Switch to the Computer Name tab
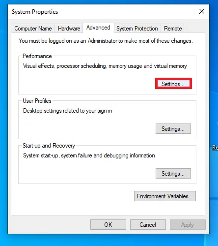 [x=33, y=29]
